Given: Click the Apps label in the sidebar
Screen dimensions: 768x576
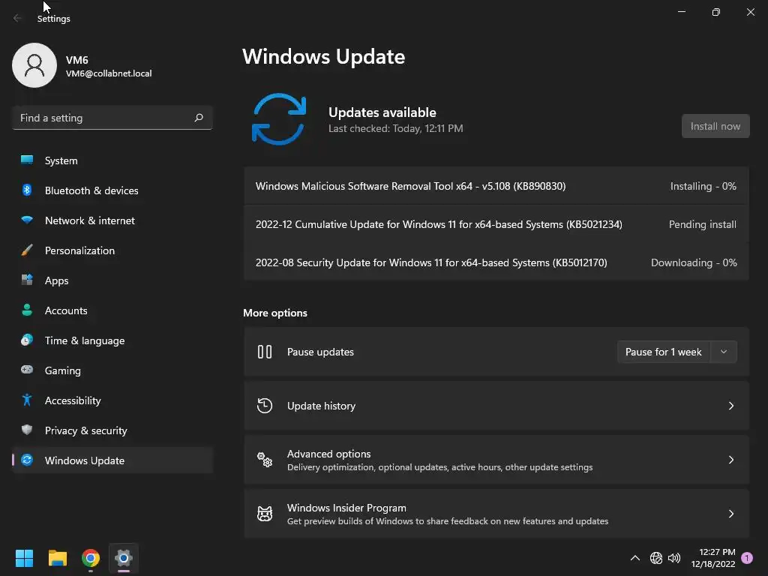Looking at the screenshot, I should coord(57,280).
